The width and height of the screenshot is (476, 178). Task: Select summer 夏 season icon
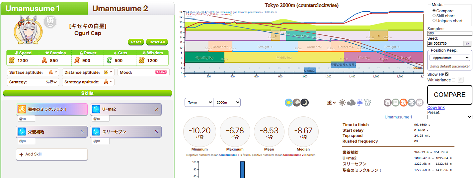[x=396, y=103]
